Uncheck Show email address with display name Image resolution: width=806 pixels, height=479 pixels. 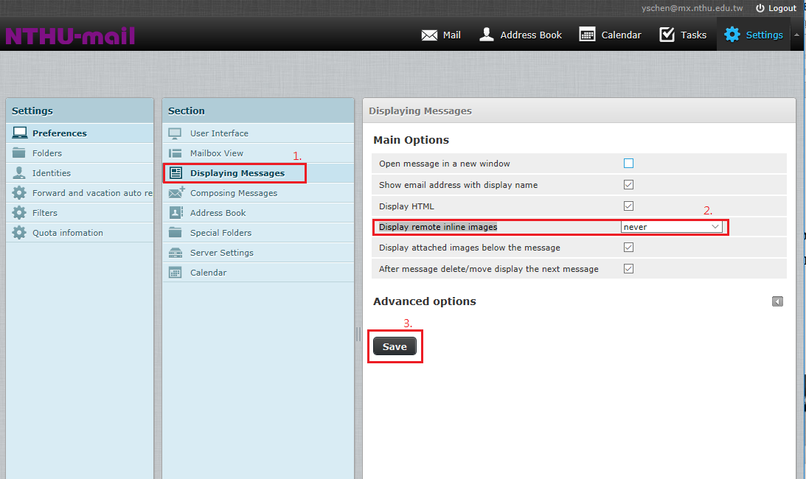click(628, 185)
